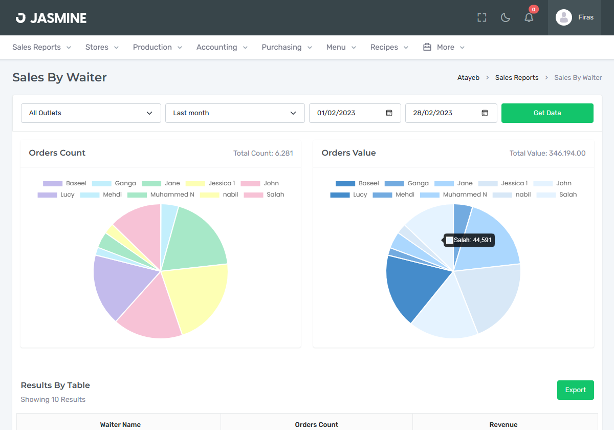Viewport: 614px width, 430px height.
Task: Toggle John in Orders Value legend
Action: (x=552, y=183)
